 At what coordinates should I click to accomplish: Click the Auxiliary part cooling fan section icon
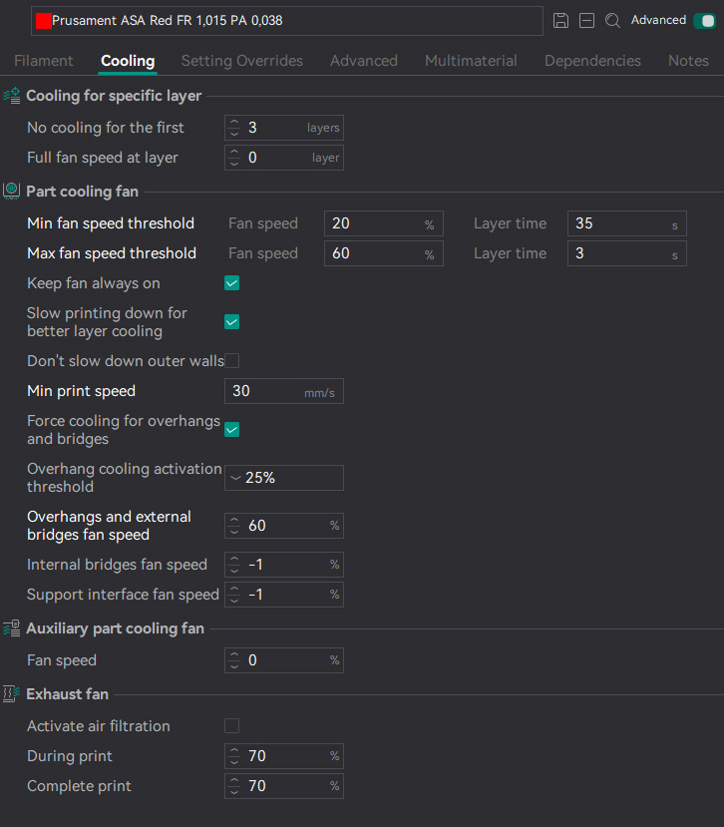(12, 628)
